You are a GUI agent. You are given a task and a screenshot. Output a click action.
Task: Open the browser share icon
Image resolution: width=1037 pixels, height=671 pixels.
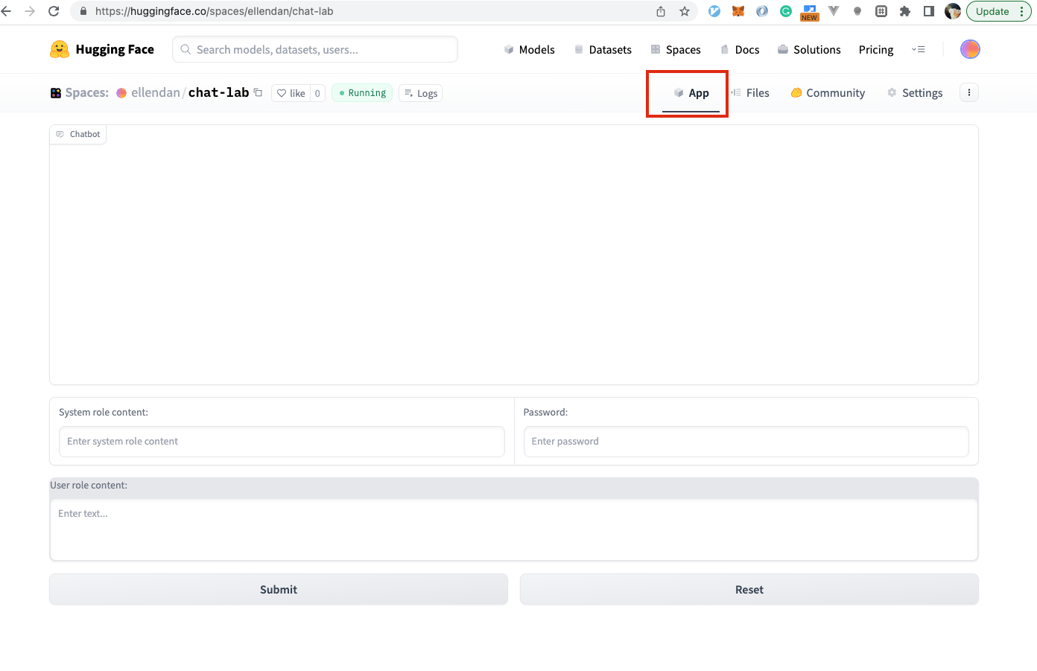[661, 11]
